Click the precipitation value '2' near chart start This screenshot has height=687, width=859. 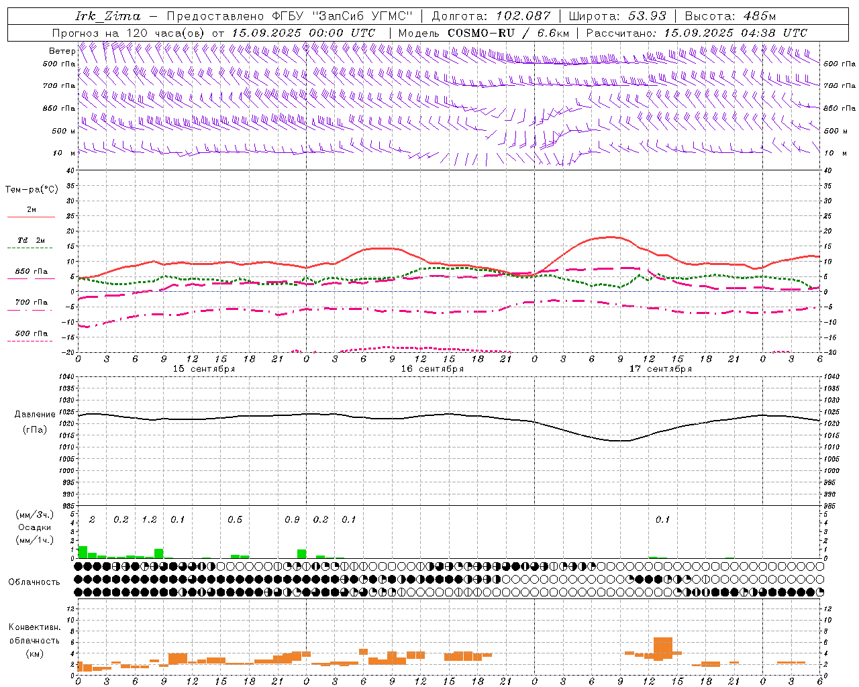tap(92, 519)
